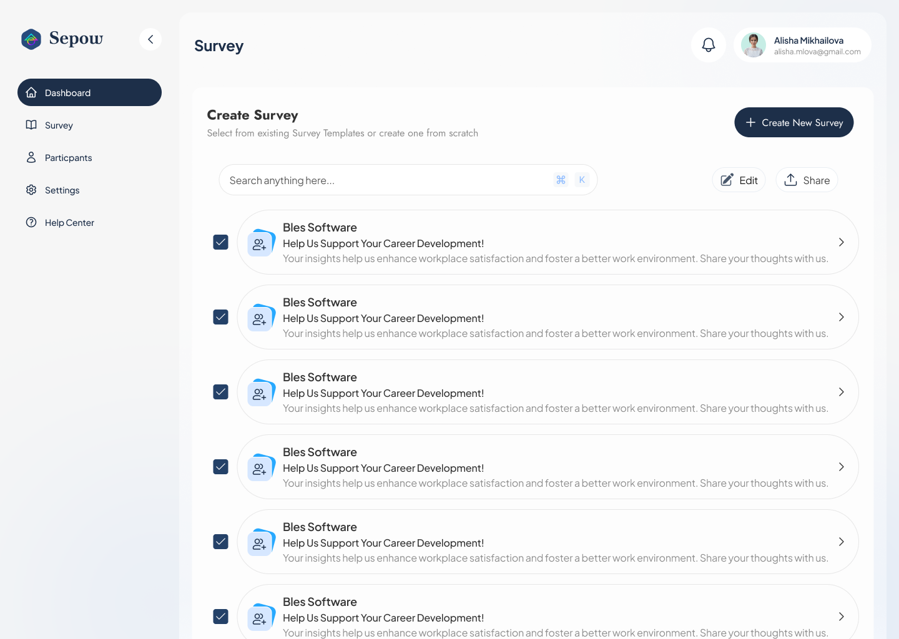
Task: Open the second survey row's right chevron
Action: coord(842,317)
